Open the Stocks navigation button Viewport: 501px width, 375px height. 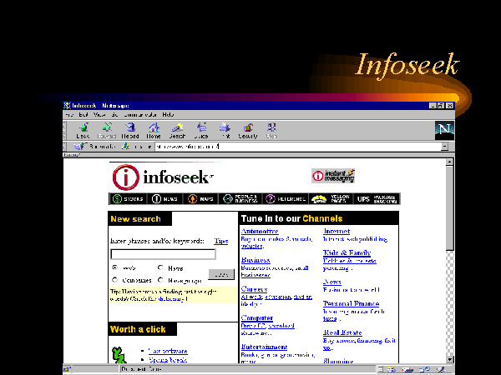pyautogui.click(x=128, y=199)
